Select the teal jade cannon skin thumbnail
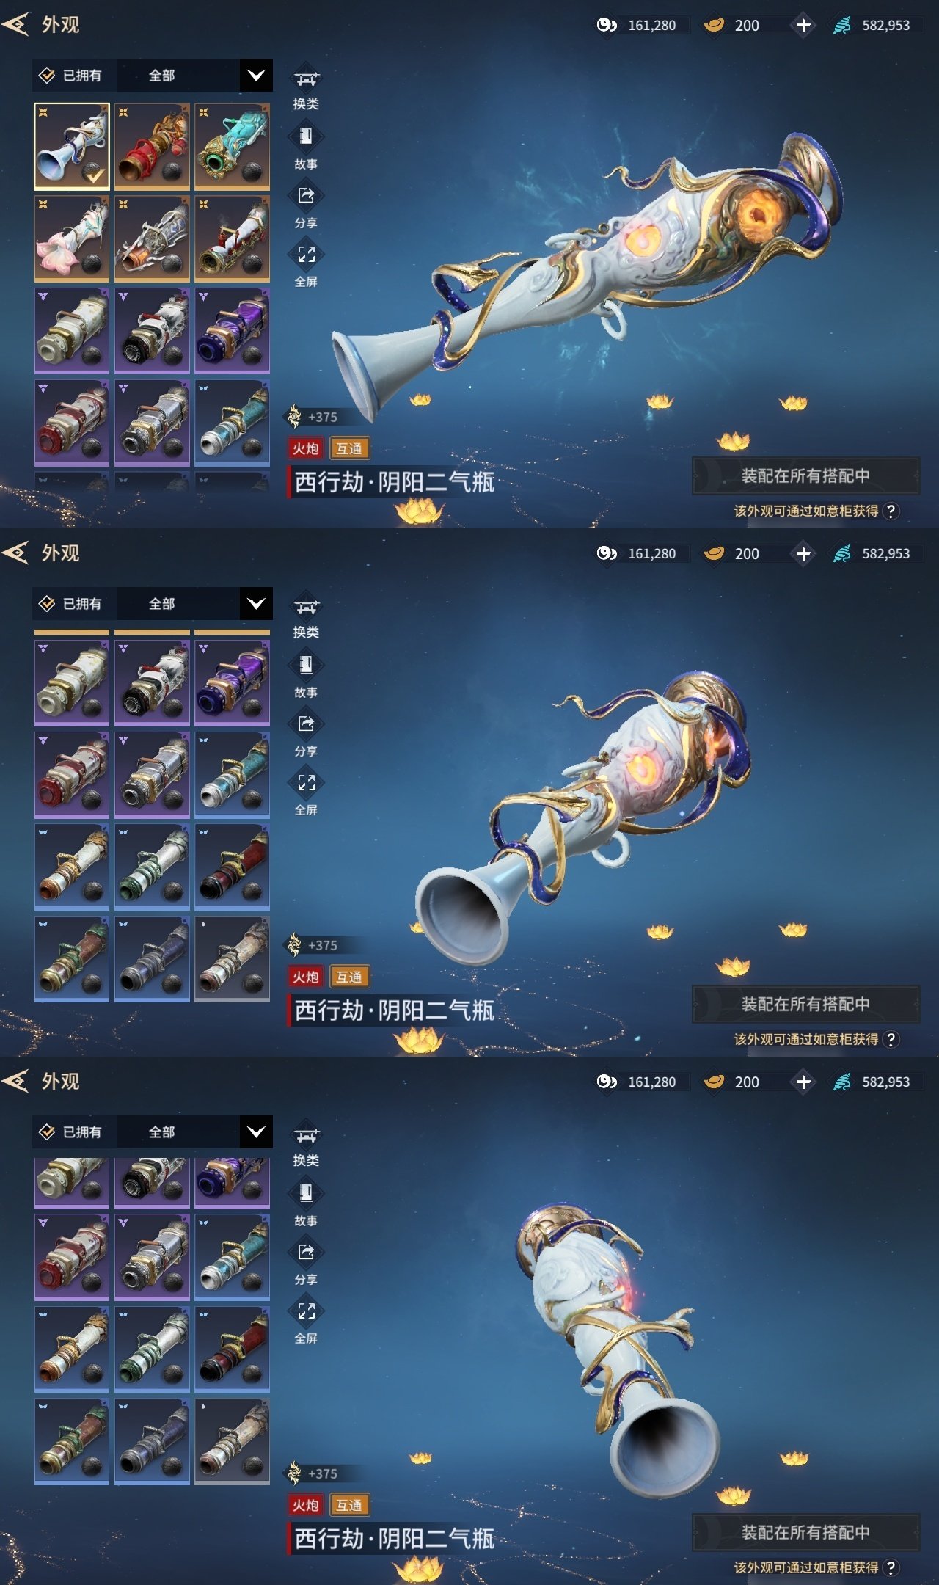The height and width of the screenshot is (1585, 939). (x=233, y=146)
